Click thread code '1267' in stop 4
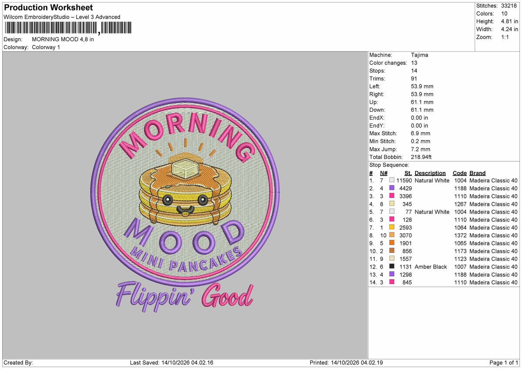The width and height of the screenshot is (522, 369). click(x=460, y=204)
